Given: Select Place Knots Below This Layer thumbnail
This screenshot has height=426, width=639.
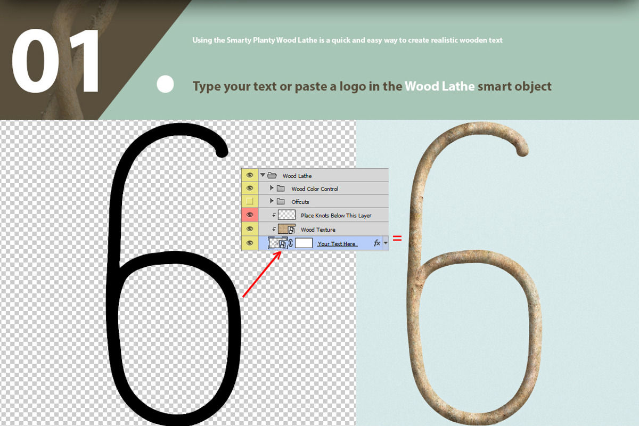Looking at the screenshot, I should [286, 215].
